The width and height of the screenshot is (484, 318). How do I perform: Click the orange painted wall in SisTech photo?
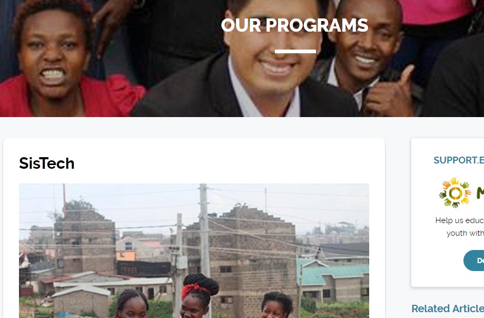(126, 256)
